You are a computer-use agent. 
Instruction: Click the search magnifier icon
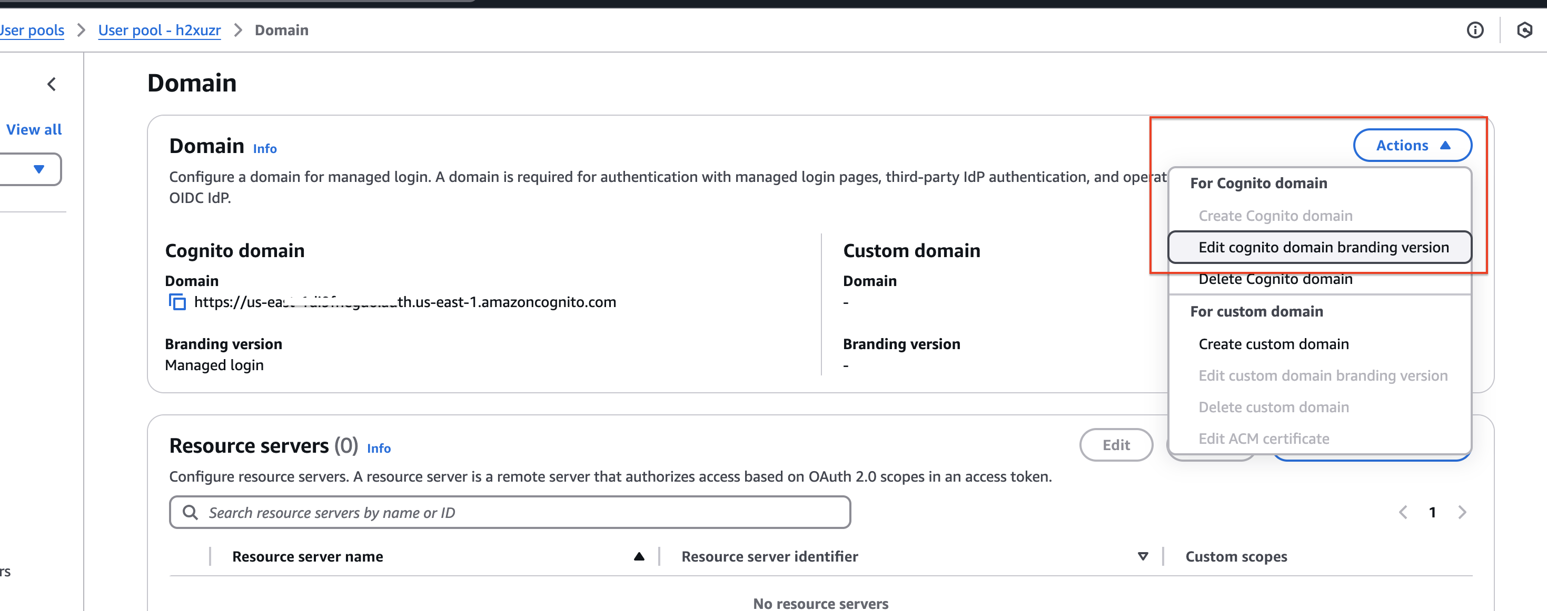point(191,512)
